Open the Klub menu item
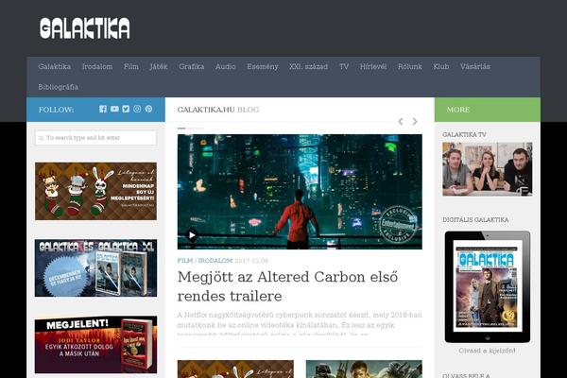Screen dimensions: 567x378 441,66
